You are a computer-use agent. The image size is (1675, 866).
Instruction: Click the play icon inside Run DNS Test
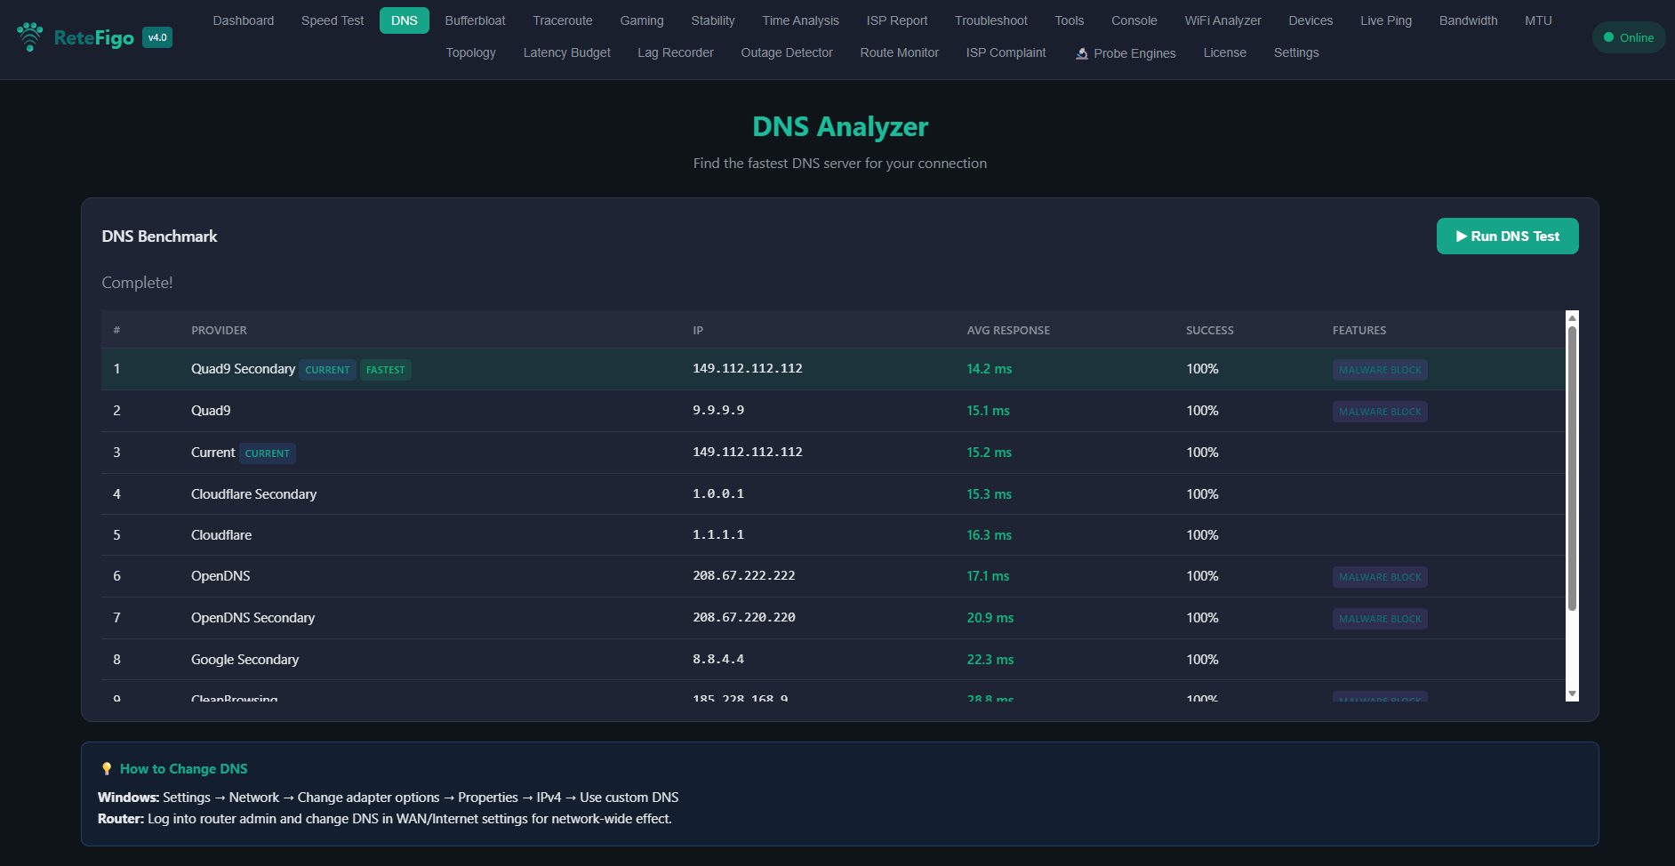click(1461, 236)
